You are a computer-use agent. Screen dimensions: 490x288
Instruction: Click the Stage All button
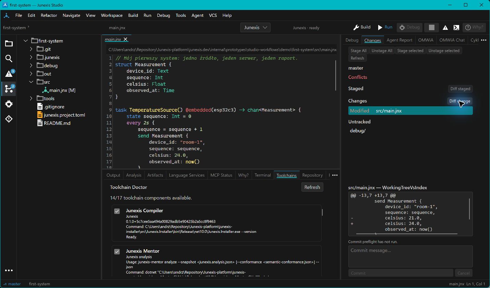click(x=359, y=51)
